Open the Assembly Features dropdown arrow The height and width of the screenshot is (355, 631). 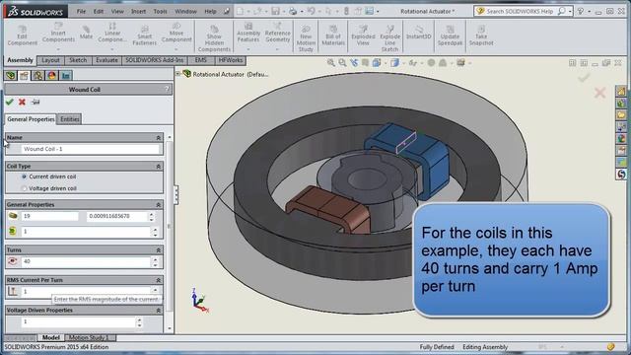(x=248, y=49)
